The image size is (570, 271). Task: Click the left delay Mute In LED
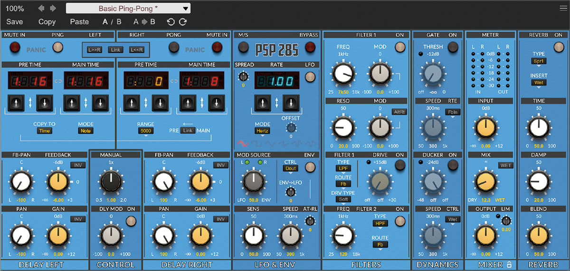[16, 47]
